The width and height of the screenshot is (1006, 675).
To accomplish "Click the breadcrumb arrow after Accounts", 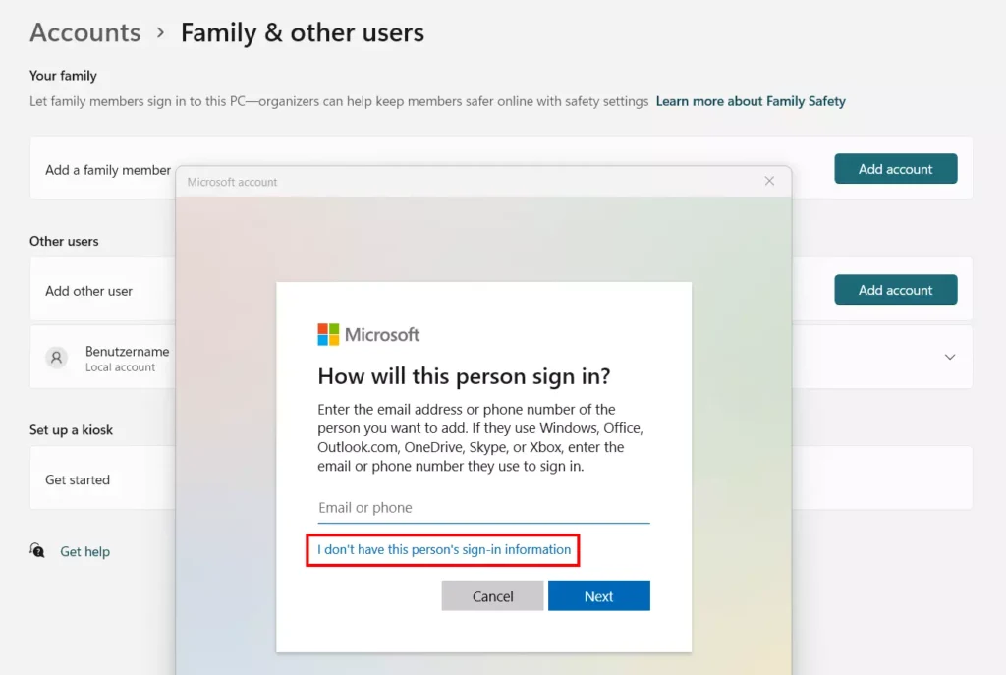I will 160,32.
